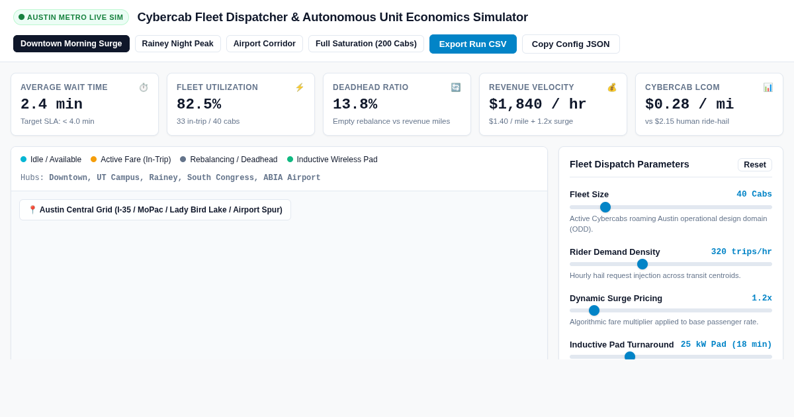Click the lightning bolt icon on Fleet Utilization

coord(300,87)
